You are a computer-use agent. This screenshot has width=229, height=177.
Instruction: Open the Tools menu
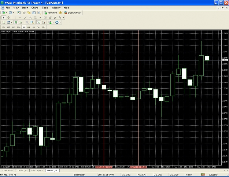pos(45,8)
